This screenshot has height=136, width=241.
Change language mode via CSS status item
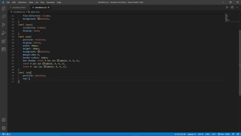pyautogui.click(x=214, y=134)
